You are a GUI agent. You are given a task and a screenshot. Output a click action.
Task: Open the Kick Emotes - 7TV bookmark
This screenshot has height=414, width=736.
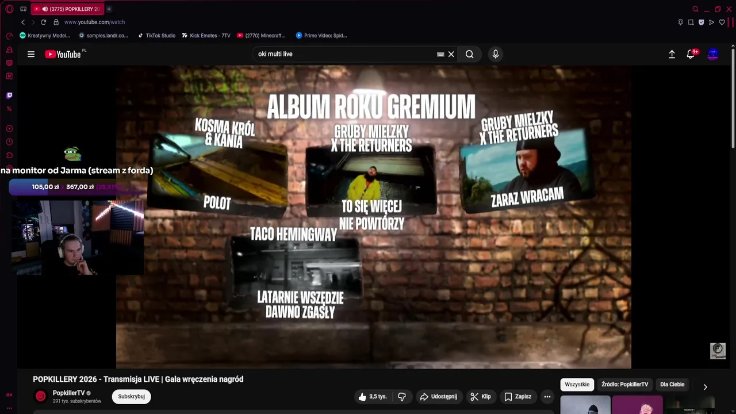click(206, 36)
